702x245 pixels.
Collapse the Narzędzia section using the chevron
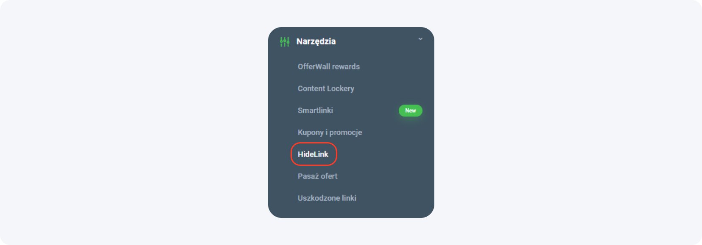click(420, 39)
